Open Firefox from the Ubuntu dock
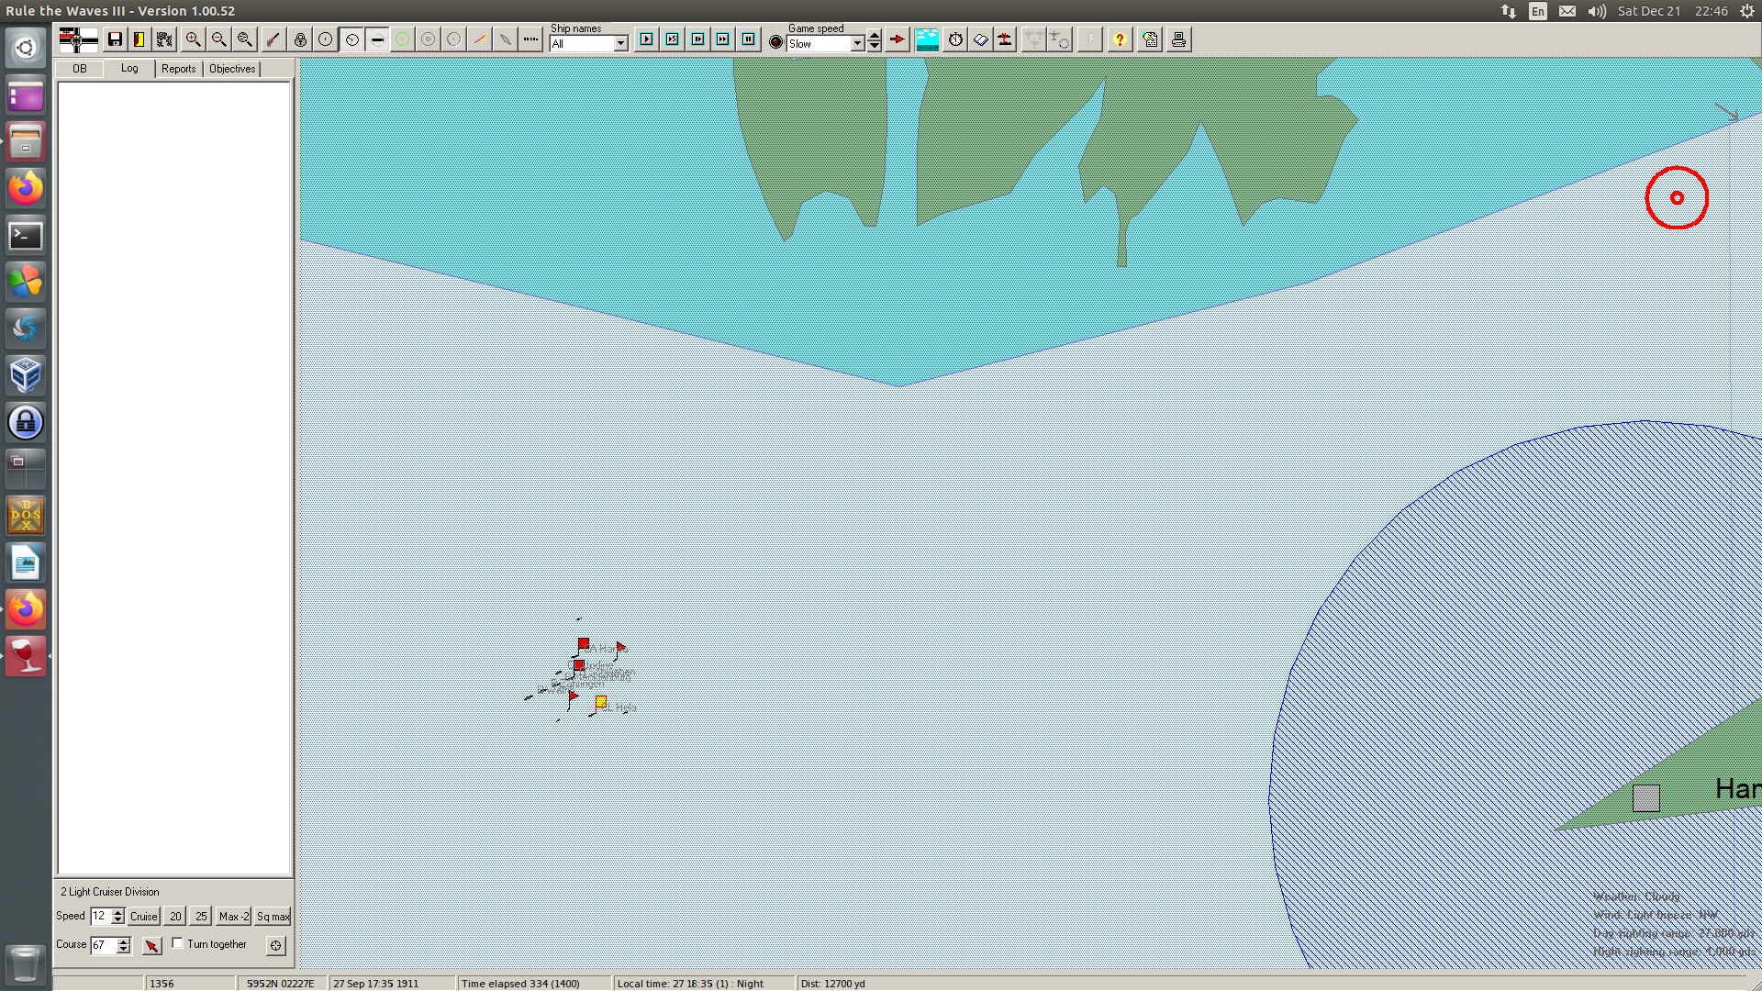 coord(26,188)
